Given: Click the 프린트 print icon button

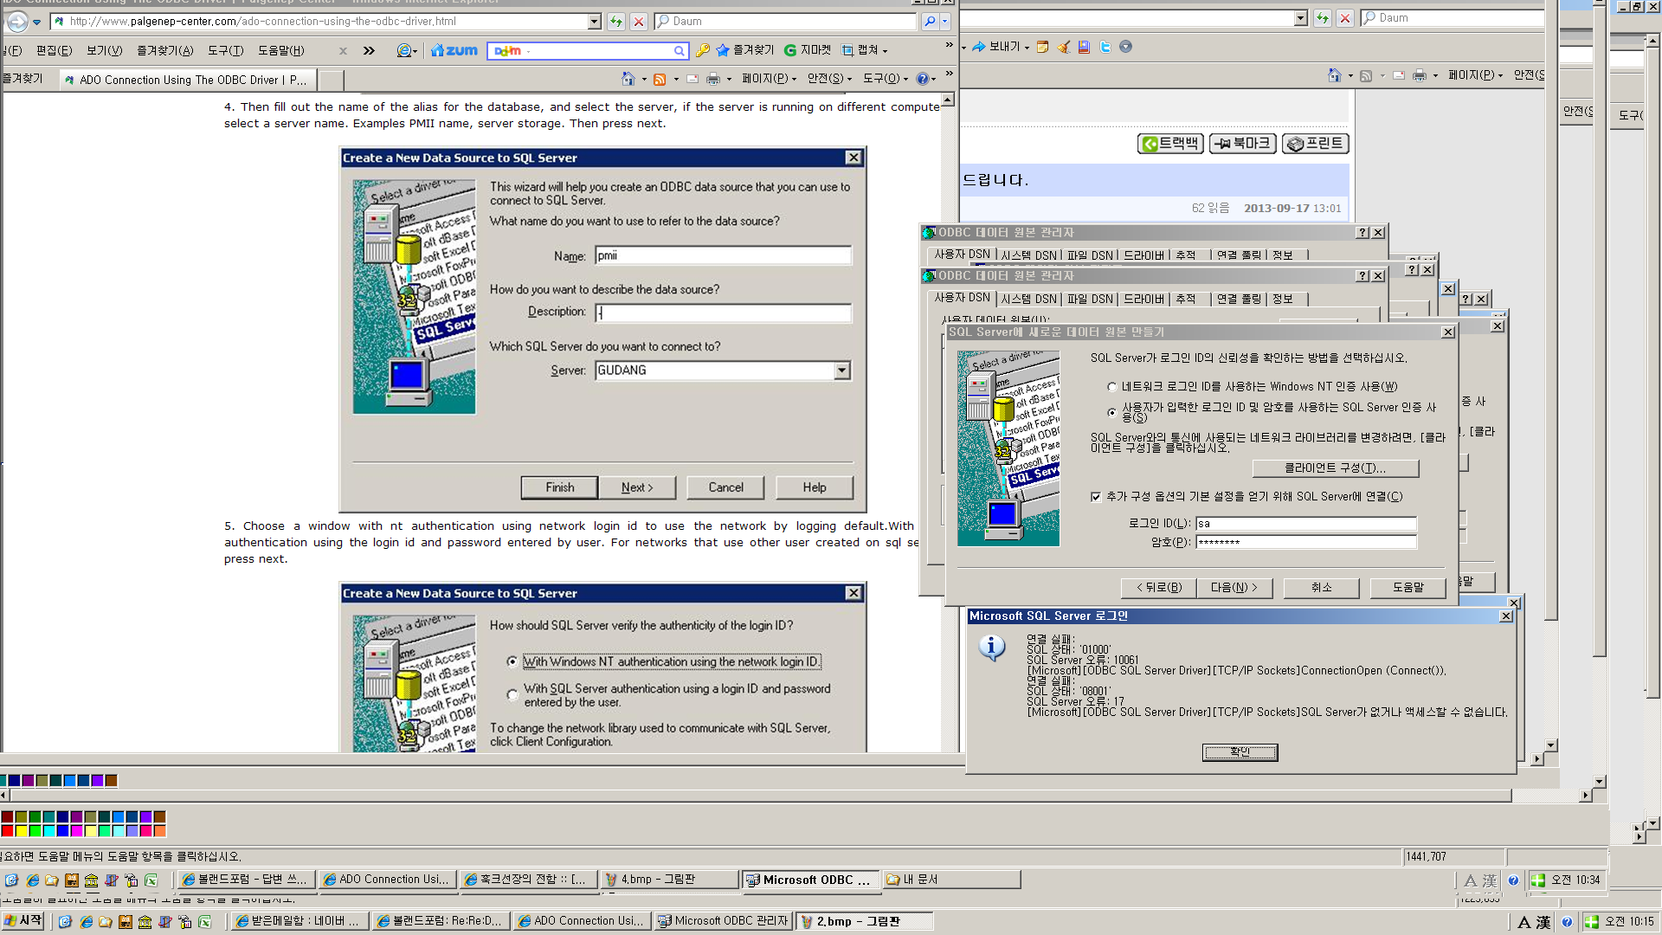Looking at the screenshot, I should [x=1315, y=144].
